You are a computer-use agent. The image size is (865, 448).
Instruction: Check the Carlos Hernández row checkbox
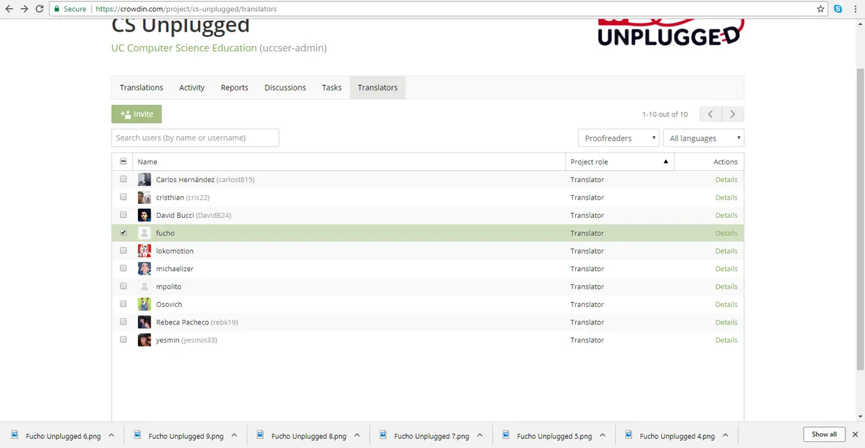coord(123,179)
